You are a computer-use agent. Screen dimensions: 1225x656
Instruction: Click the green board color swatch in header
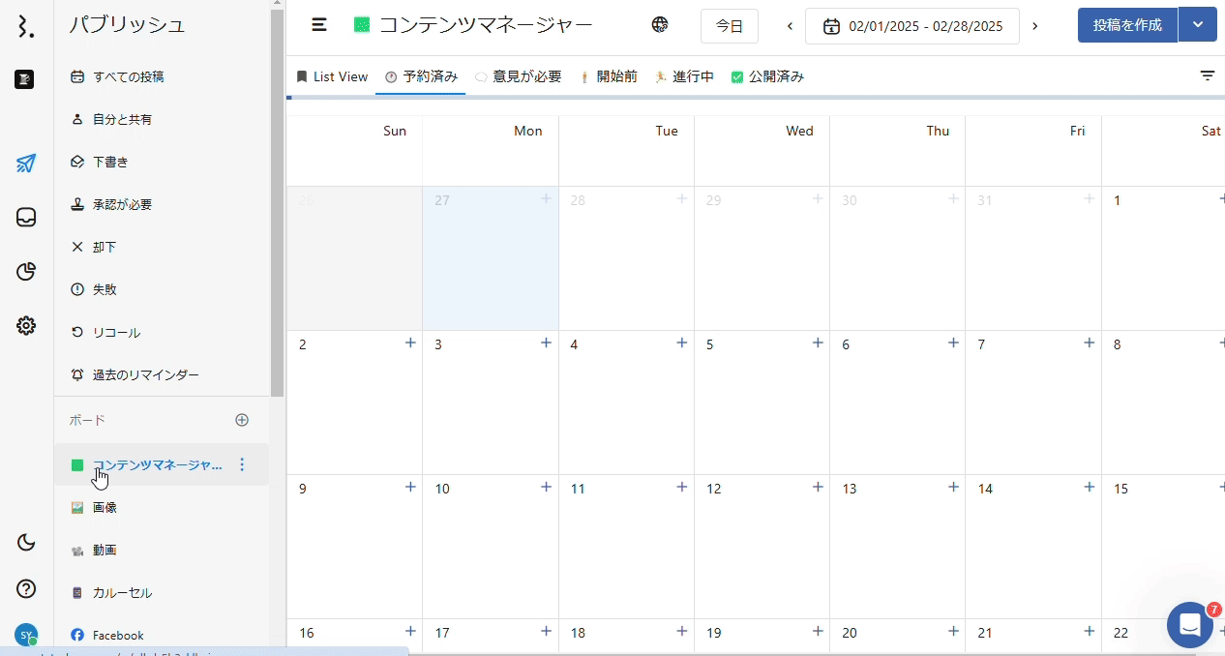coord(362,25)
